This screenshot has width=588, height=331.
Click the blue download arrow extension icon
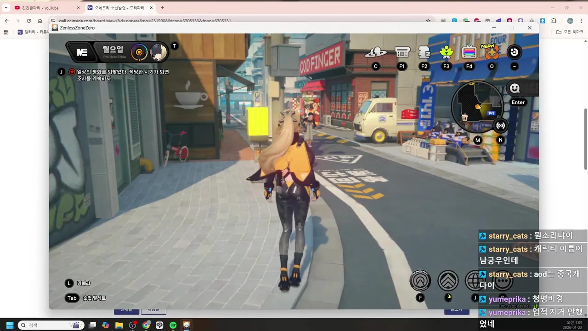click(x=543, y=21)
